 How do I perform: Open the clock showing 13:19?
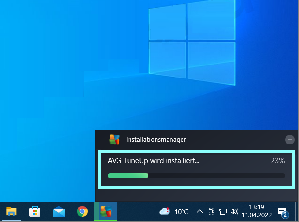[257, 207]
